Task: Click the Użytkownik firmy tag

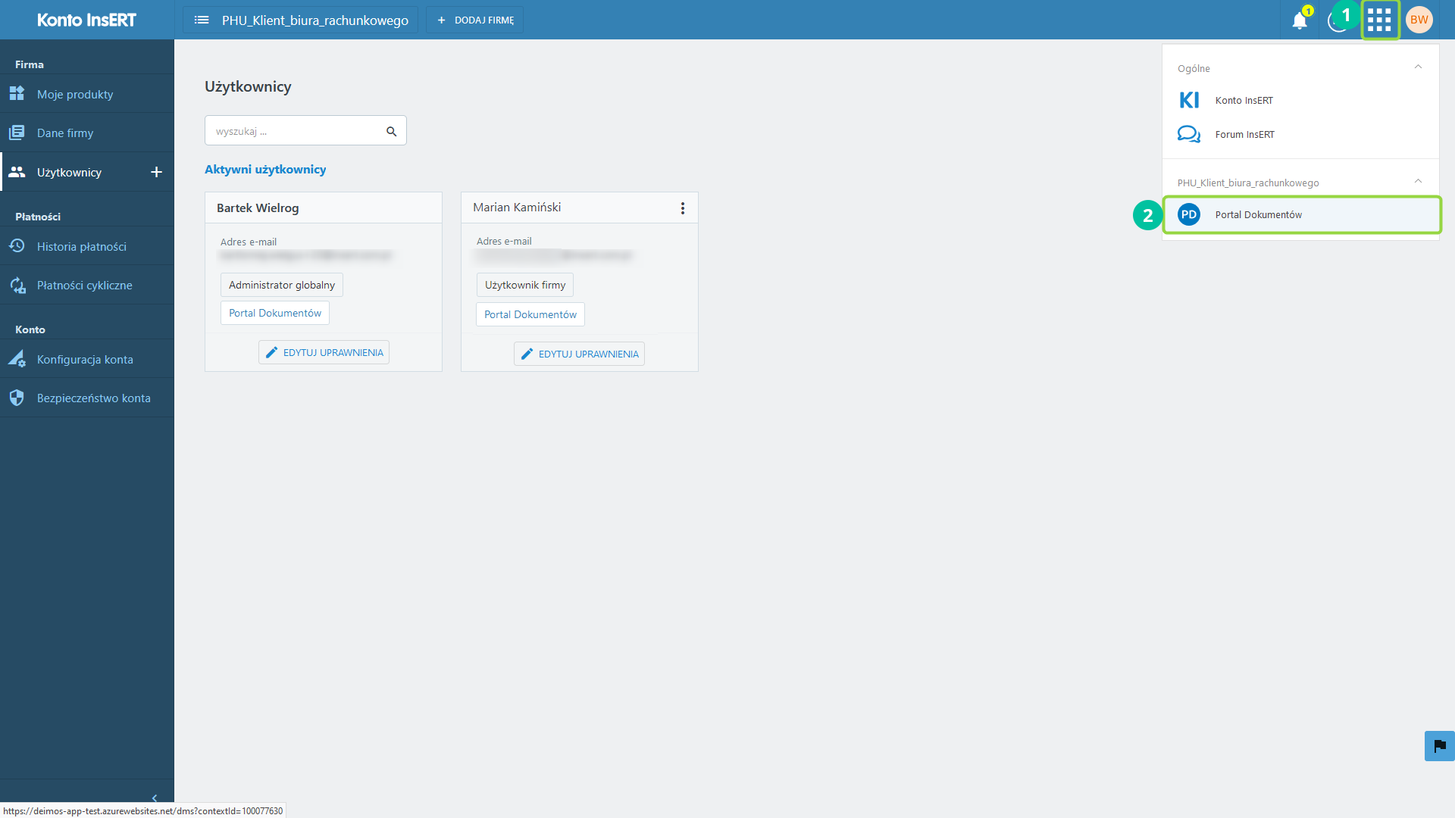Action: point(525,285)
